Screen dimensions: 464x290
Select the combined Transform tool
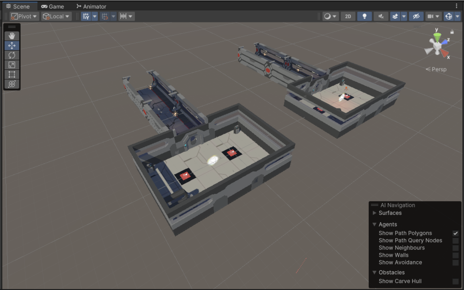12,84
